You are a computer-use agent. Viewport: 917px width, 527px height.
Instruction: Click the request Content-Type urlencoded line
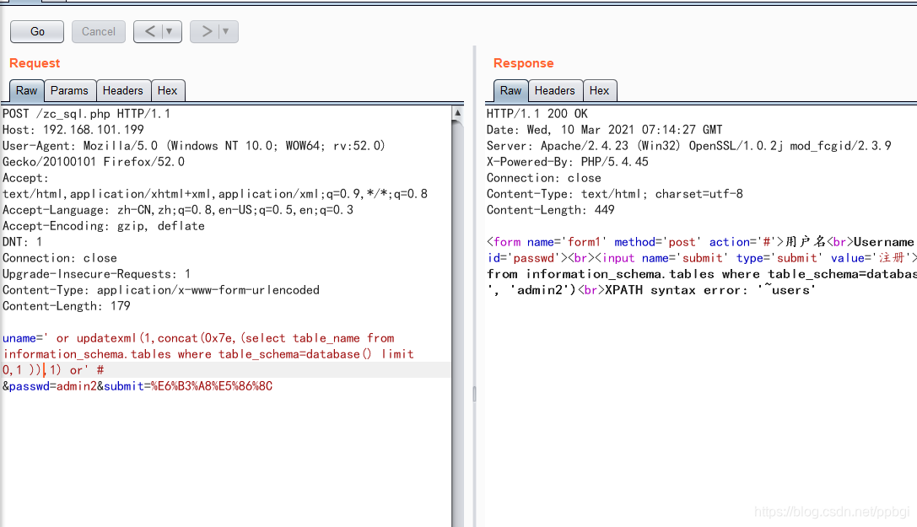coord(161,290)
